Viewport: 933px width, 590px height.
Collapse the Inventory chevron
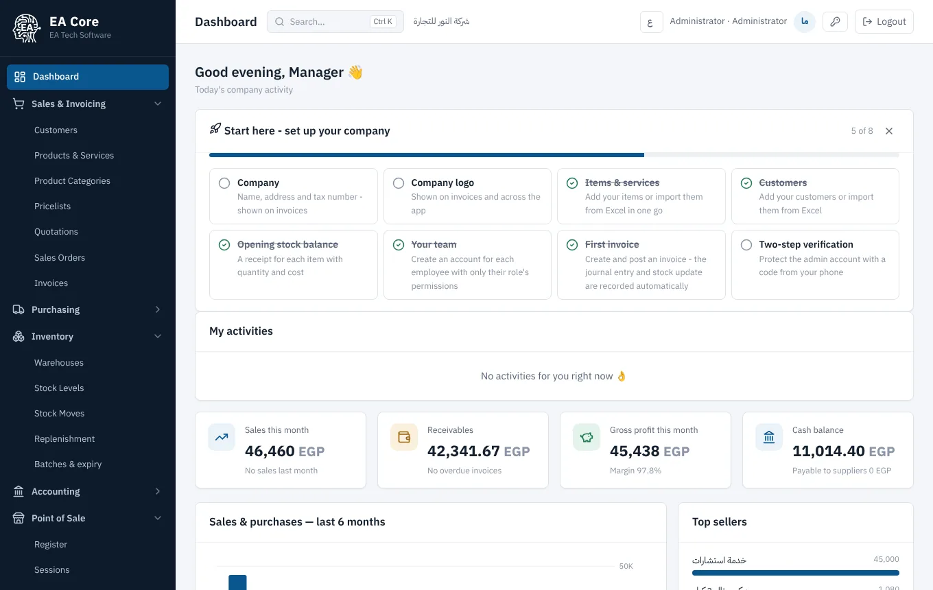(158, 337)
